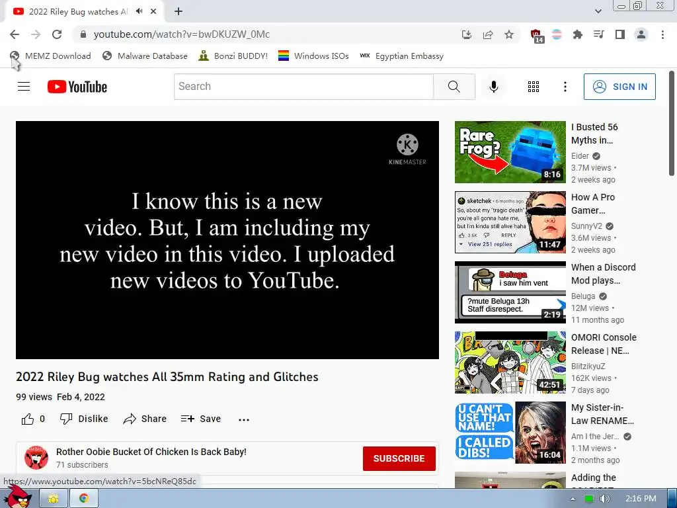677x508 pixels.
Task: Open more actions ellipsis under video
Action: point(244,419)
